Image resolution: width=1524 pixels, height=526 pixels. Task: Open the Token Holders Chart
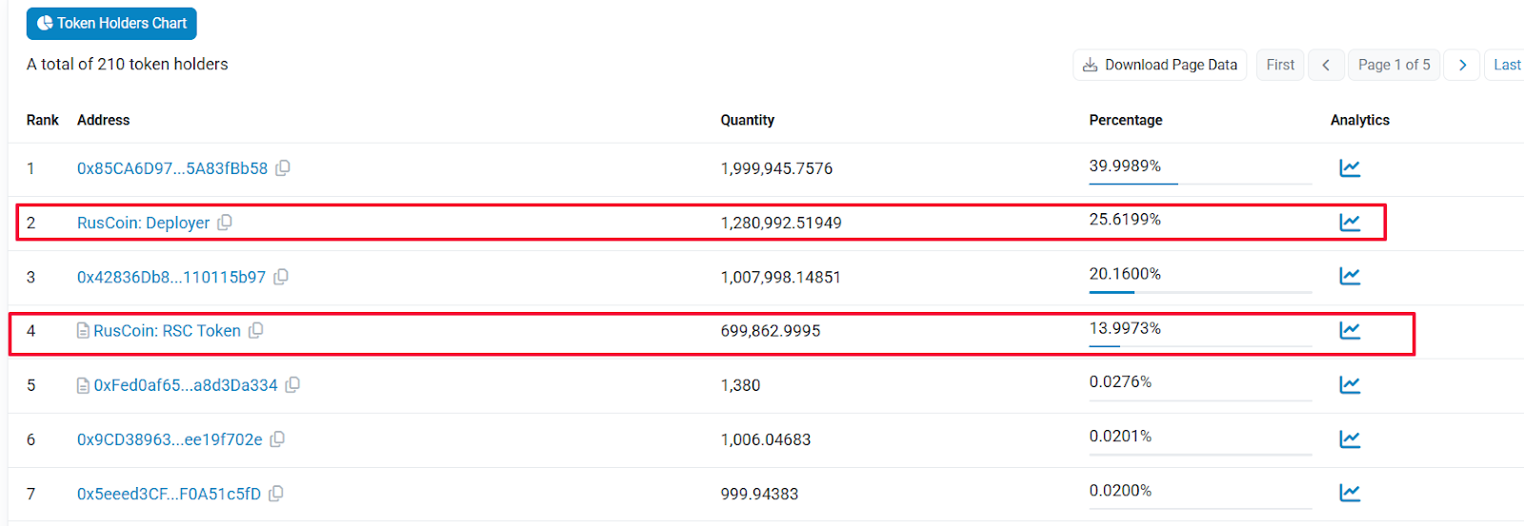pos(111,24)
